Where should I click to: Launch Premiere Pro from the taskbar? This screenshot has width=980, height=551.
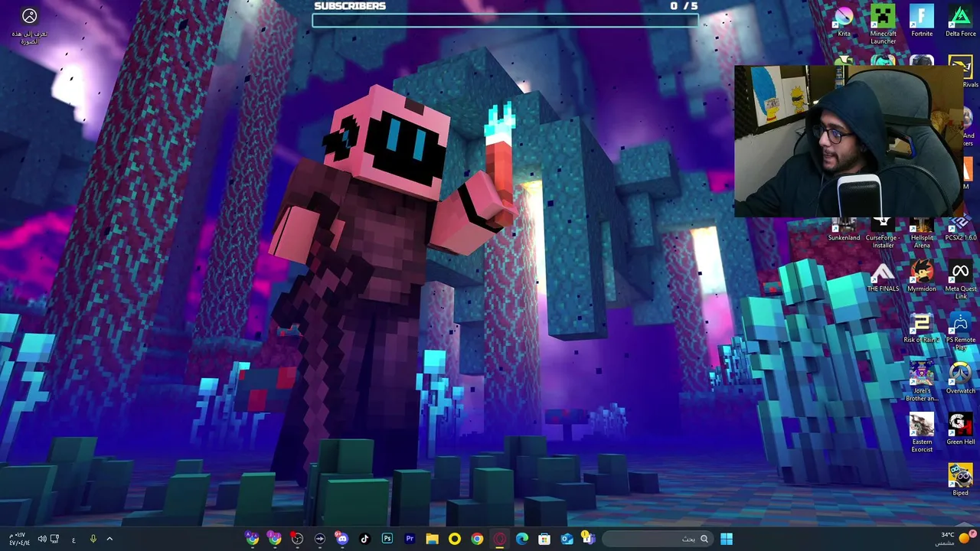point(410,539)
